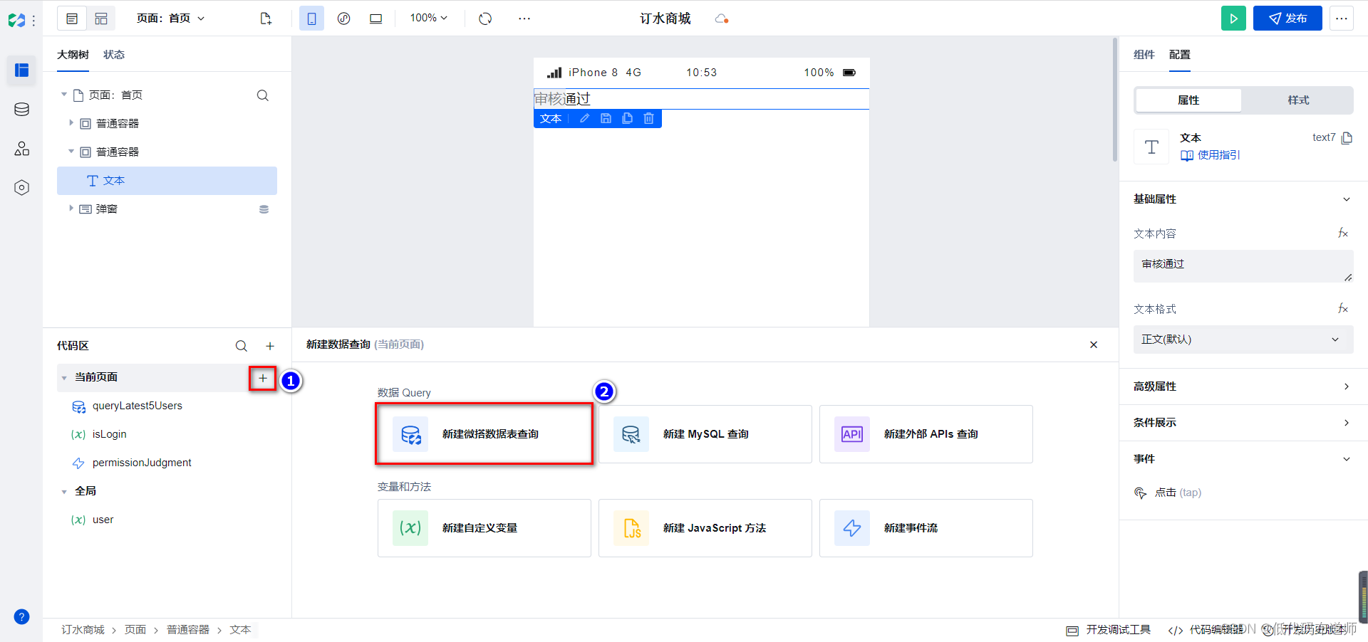Add new item under 当前页面
This screenshot has width=1368, height=642.
263,378
